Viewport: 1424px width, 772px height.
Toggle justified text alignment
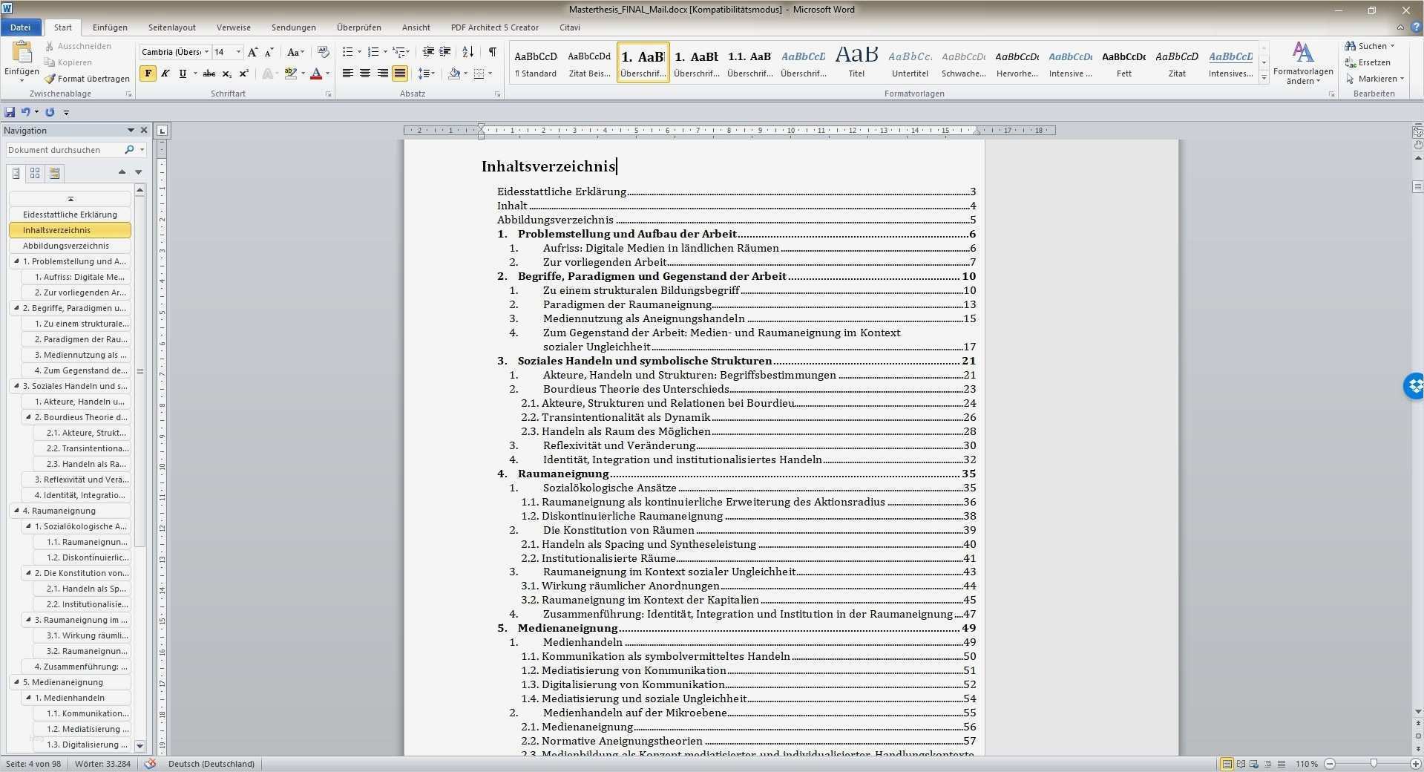tap(400, 73)
